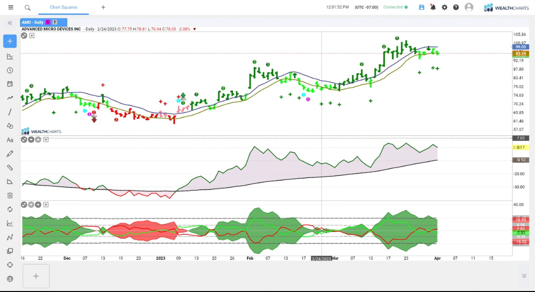Click the blue add plus button in sidebar
The image size is (535, 292).
(x=10, y=41)
